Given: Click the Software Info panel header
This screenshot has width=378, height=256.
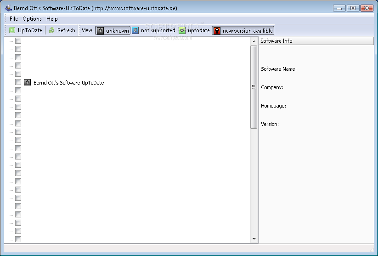Looking at the screenshot, I should (316, 41).
